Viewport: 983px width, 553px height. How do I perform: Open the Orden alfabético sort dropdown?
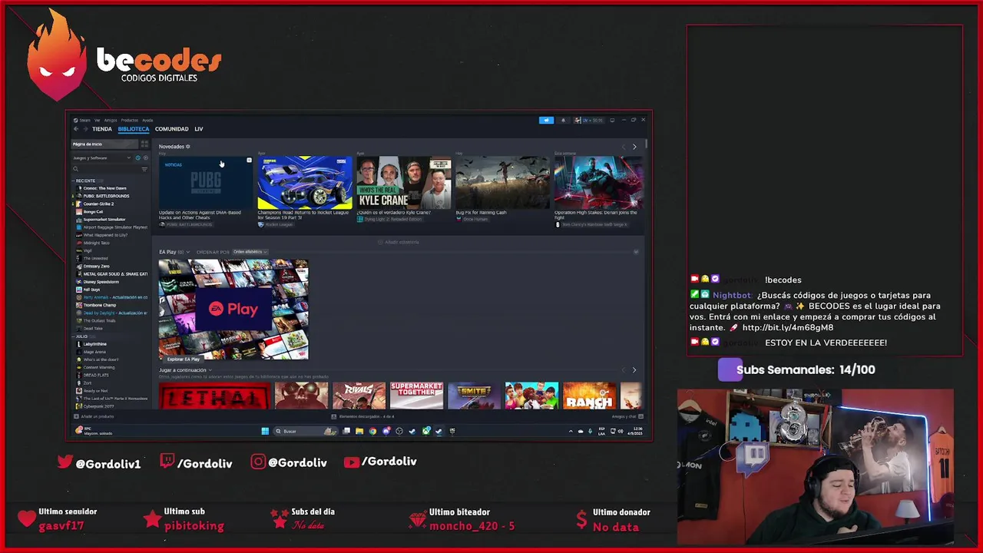pos(250,252)
